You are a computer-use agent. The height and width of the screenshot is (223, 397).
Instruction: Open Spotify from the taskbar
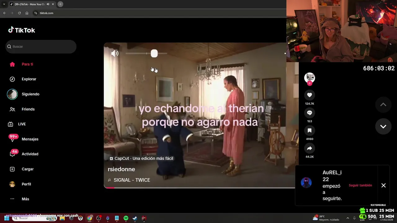pyautogui.click(x=126, y=218)
